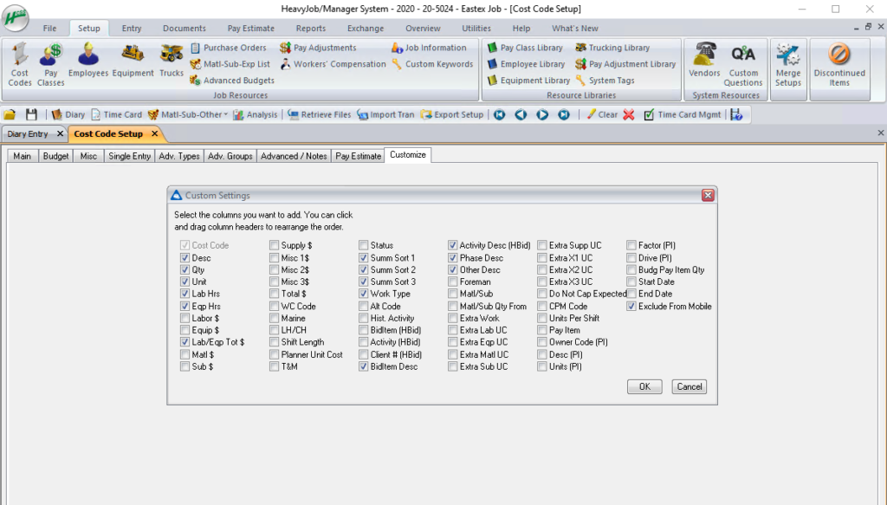Open Workers' Compensation setup
This screenshot has height=505, width=887.
(333, 64)
